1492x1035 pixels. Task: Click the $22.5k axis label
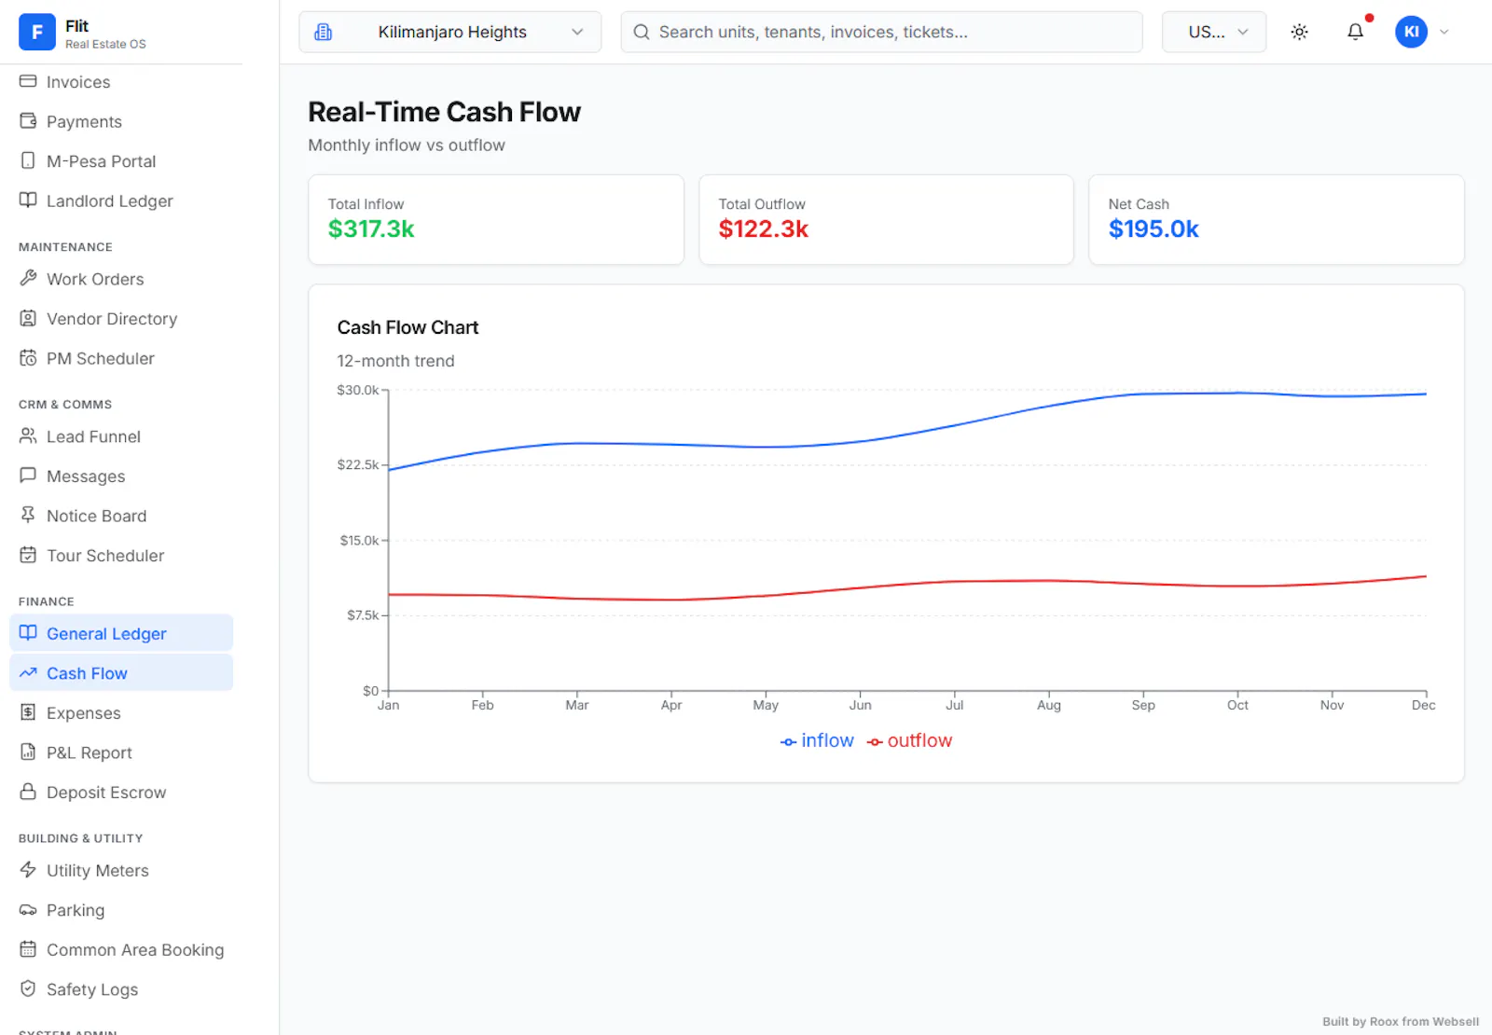click(358, 464)
